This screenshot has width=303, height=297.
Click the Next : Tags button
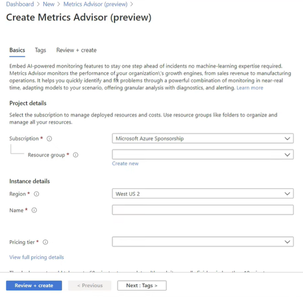point(142,285)
